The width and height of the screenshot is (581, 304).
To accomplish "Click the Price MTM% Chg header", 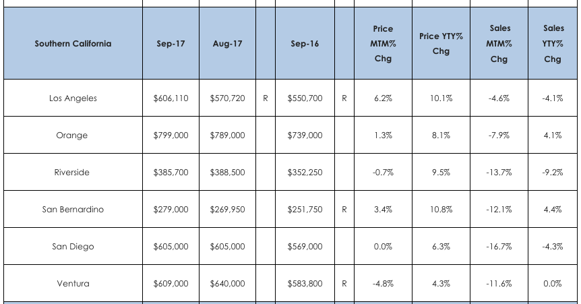I will click(383, 44).
